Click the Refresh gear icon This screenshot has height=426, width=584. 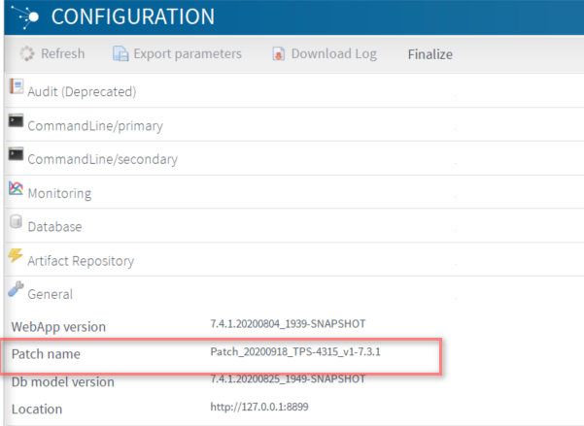(27, 54)
